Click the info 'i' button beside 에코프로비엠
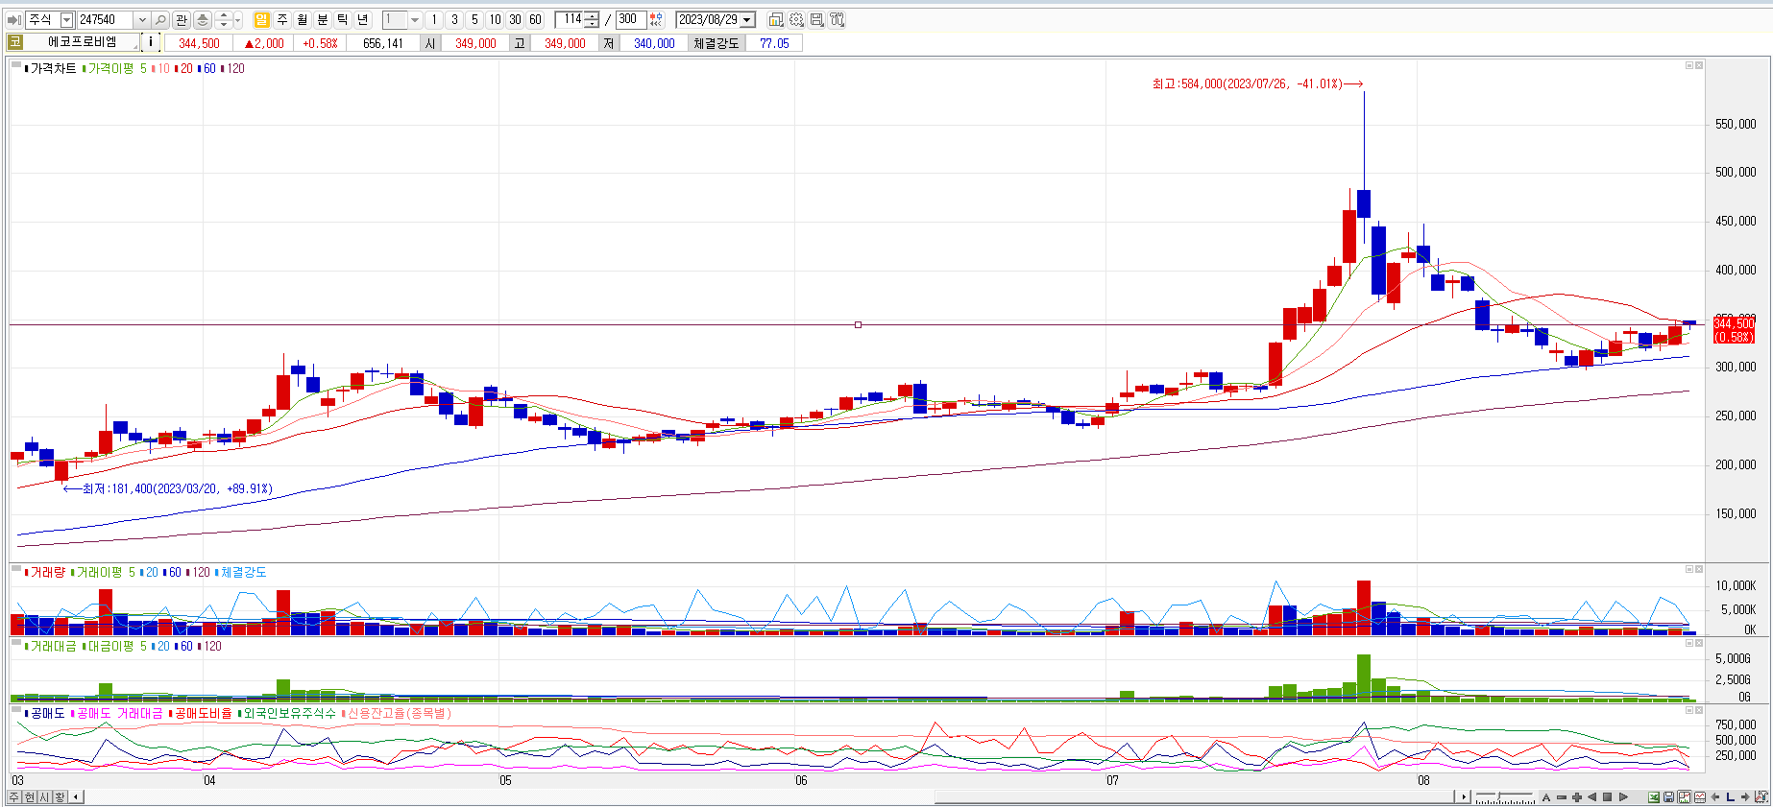 [x=151, y=42]
